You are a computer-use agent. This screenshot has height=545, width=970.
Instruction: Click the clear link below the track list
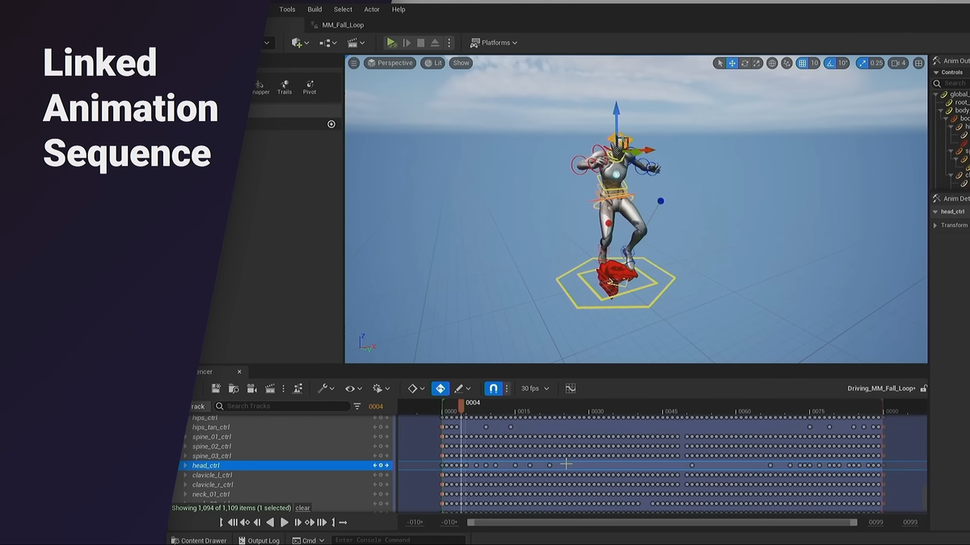tap(302, 508)
